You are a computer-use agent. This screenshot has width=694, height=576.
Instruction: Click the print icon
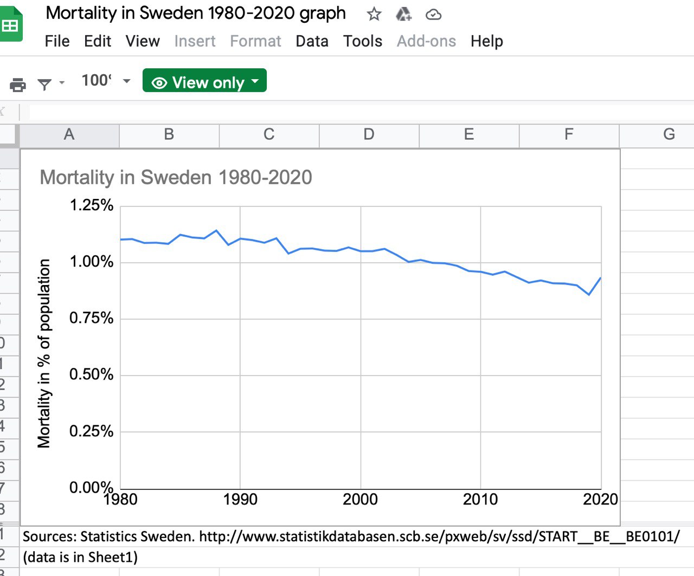coord(17,85)
